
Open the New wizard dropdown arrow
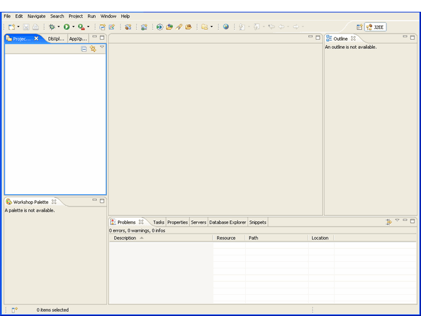(18, 27)
